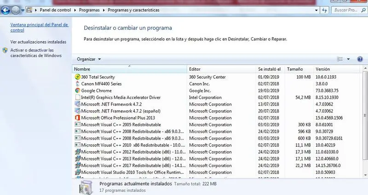Open help with the question mark icon
Viewport: 368px width, 195px height.
(360, 59)
